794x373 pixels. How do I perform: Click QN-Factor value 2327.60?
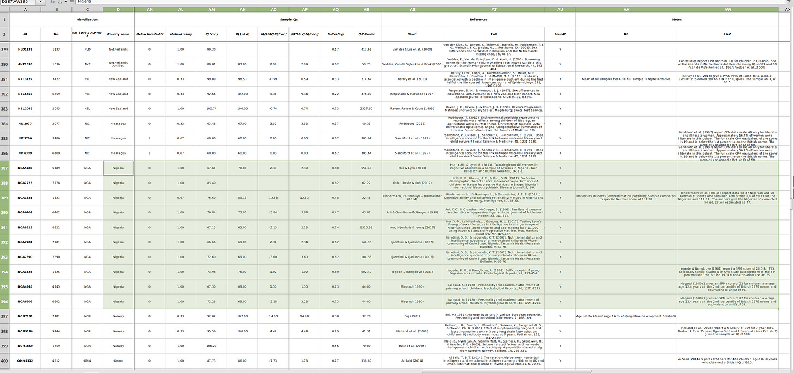coord(366,109)
